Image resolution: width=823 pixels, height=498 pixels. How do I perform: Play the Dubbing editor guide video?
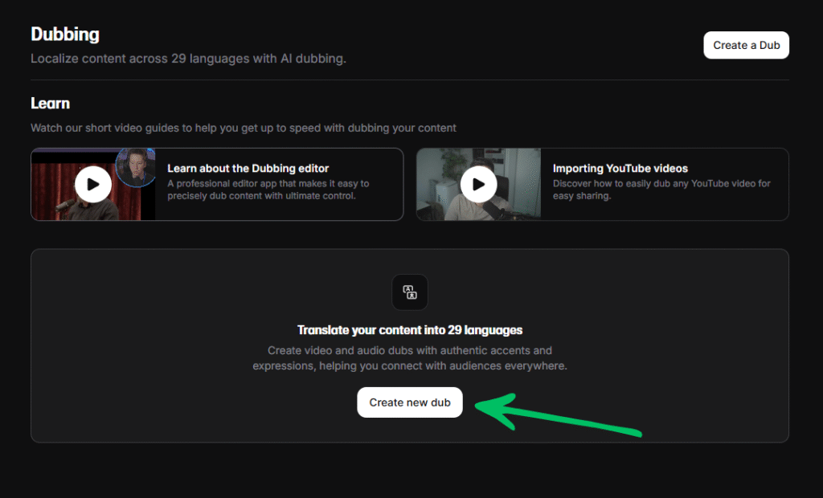click(93, 184)
